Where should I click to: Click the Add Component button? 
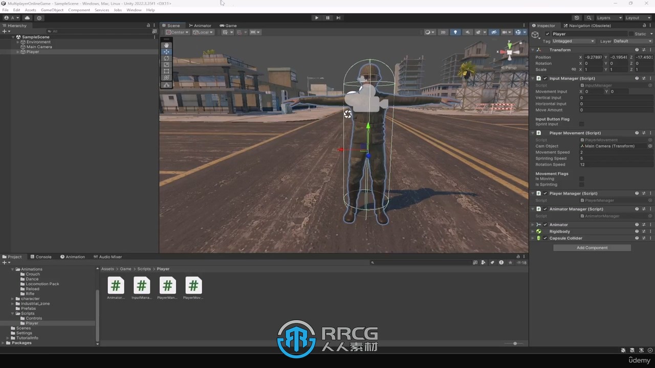tap(592, 248)
